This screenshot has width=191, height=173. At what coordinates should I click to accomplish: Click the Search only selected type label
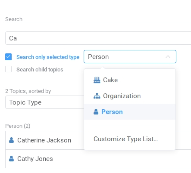pyautogui.click(x=48, y=57)
